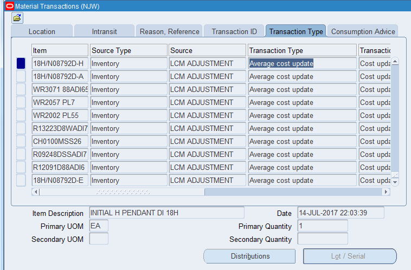Click the Source Type column header
Image resolution: width=411 pixels, height=270 pixels.
(129, 50)
